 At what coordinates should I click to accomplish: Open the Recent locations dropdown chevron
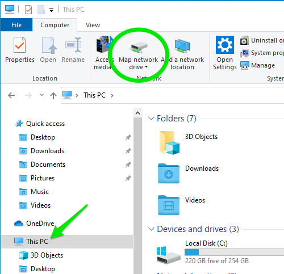[x=41, y=95]
